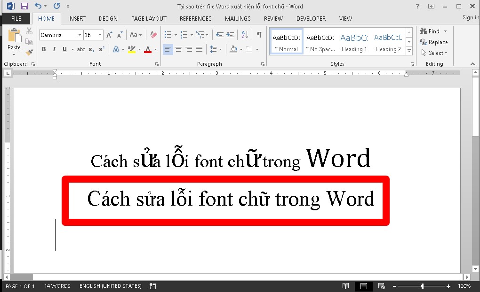Clear all formatting with the eraser icon
The height and width of the screenshot is (292, 480).
pos(154,35)
